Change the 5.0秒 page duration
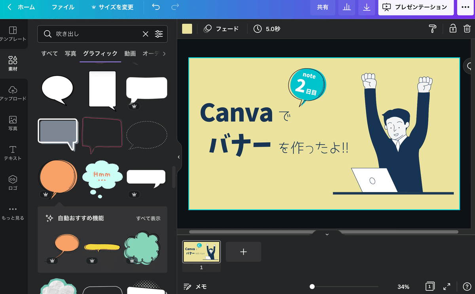This screenshot has width=475, height=294. click(267, 29)
